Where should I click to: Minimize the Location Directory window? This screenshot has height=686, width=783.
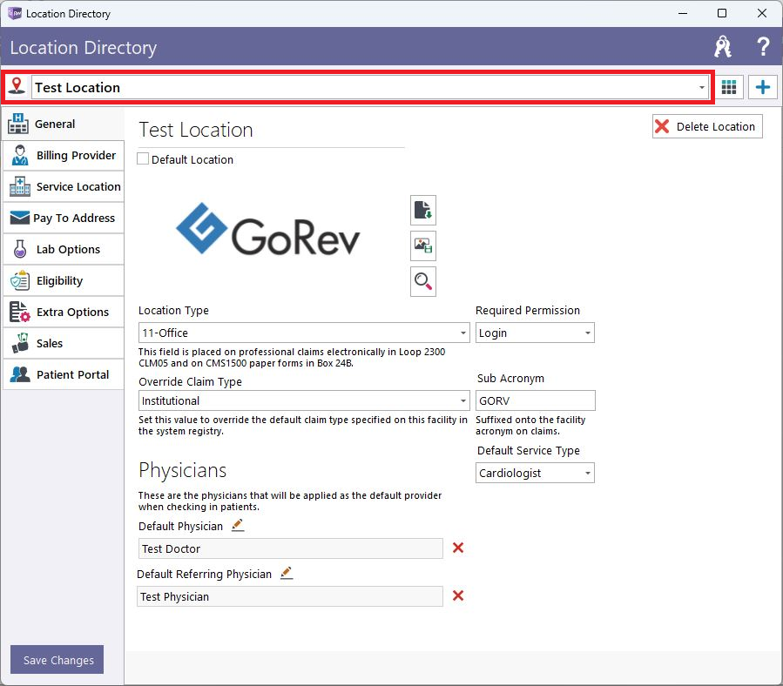tap(683, 13)
